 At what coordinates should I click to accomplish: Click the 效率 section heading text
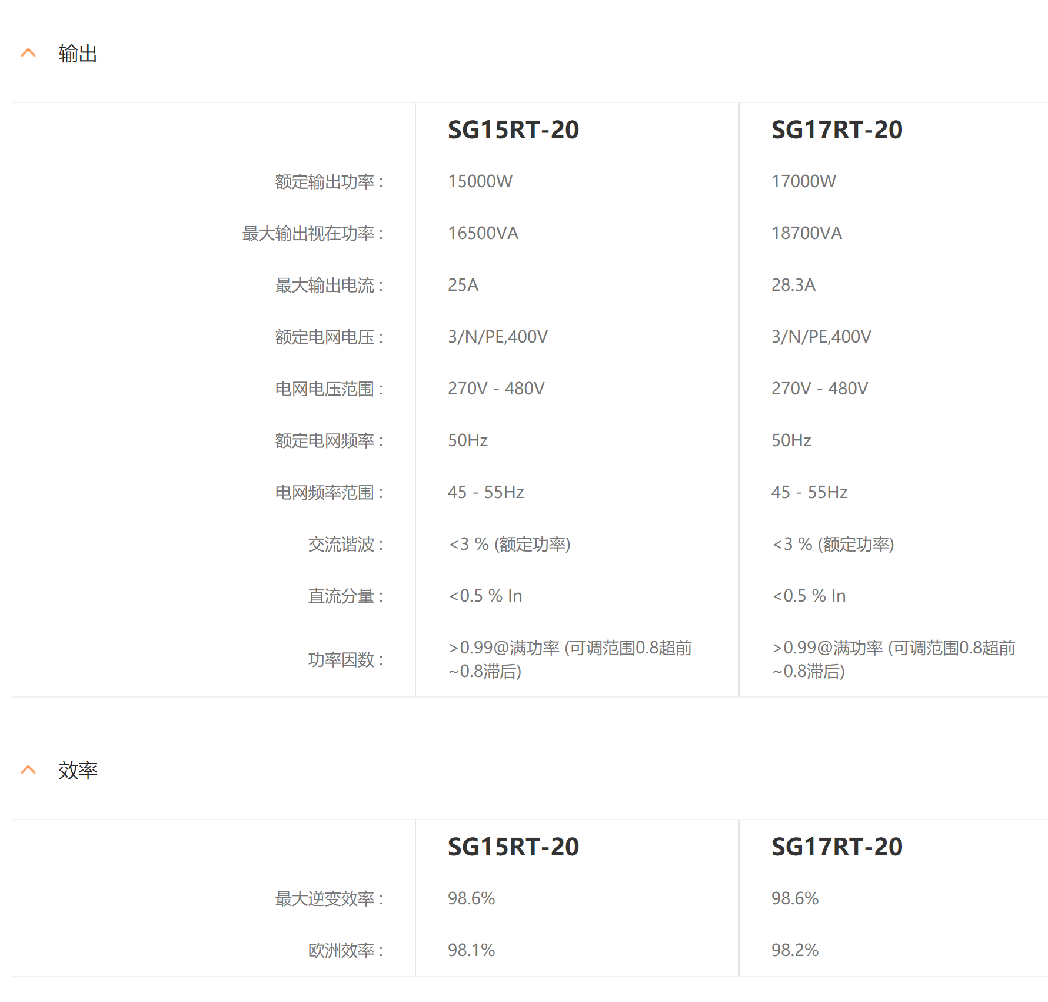[x=78, y=771]
